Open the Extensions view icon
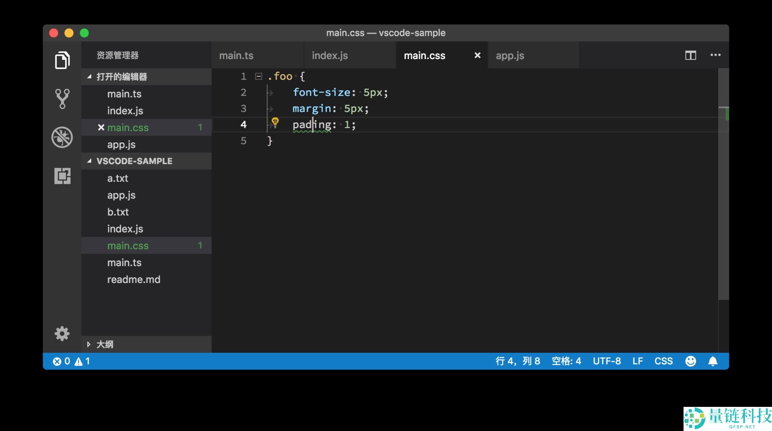772x431 pixels. pos(62,176)
